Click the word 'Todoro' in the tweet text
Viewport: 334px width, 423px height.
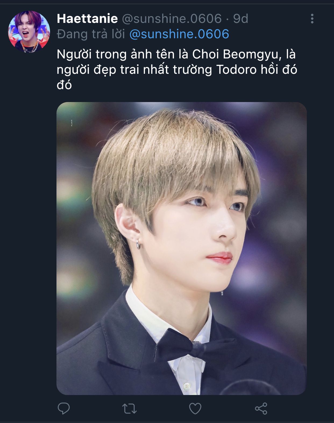point(237,70)
